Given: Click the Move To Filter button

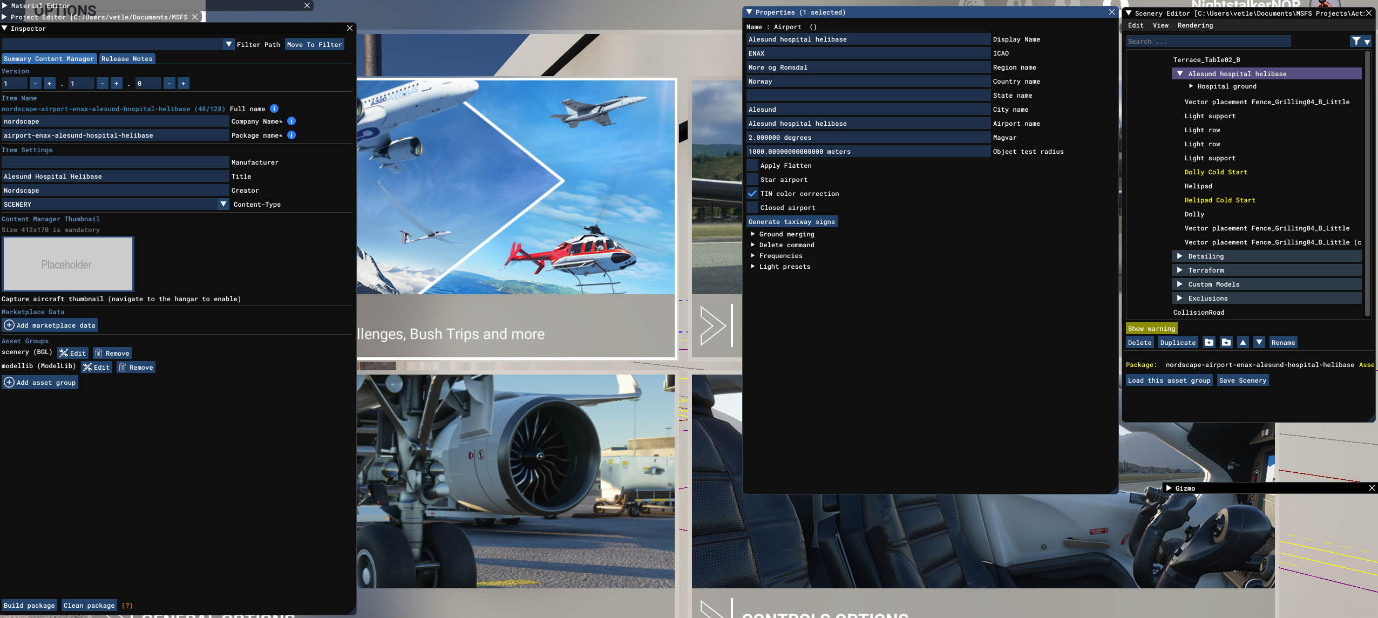Looking at the screenshot, I should (314, 44).
